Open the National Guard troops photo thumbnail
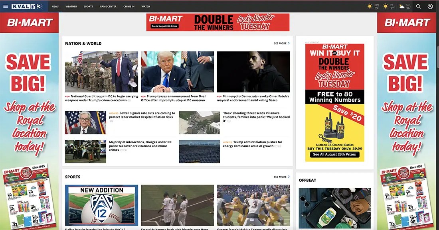Image resolution: width=439 pixels, height=230 pixels. tap(101, 72)
